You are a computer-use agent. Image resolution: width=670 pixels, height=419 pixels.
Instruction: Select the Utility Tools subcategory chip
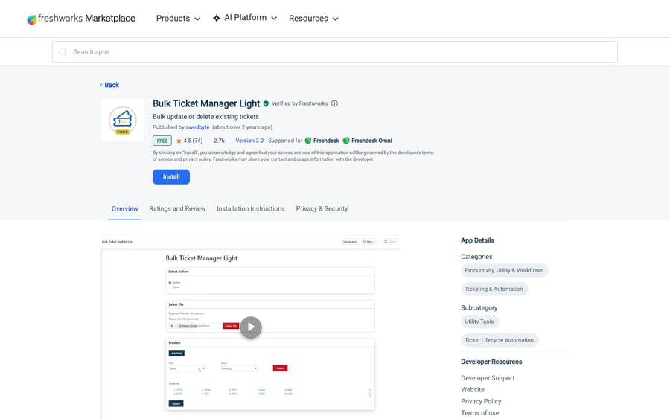click(479, 322)
